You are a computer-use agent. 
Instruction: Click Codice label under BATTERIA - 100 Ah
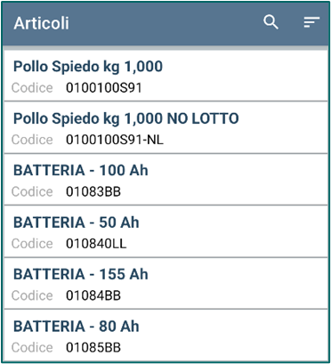tap(32, 191)
